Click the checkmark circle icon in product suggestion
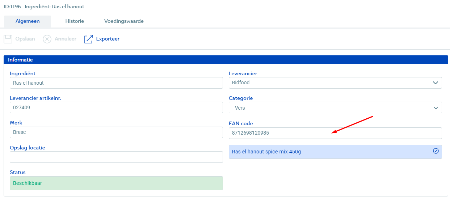This screenshot has width=450, height=199. tap(436, 151)
